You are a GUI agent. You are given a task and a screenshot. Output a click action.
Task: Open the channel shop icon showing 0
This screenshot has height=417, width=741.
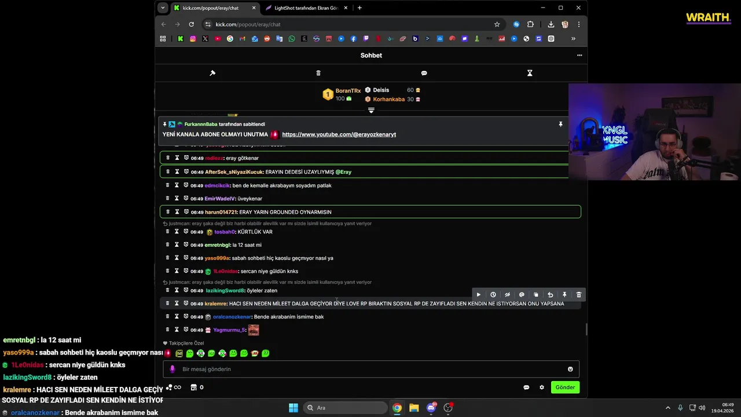coord(194,387)
